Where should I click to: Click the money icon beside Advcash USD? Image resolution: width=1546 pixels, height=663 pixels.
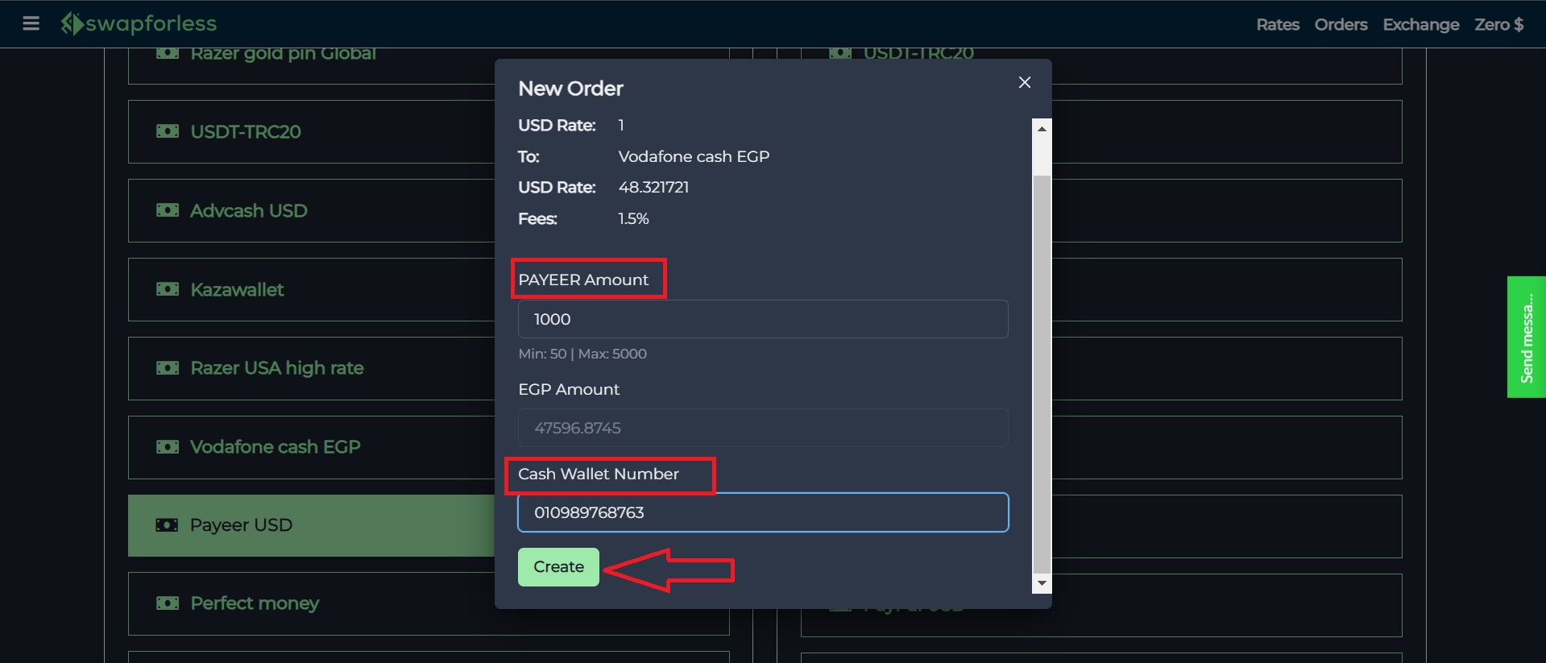coord(168,210)
